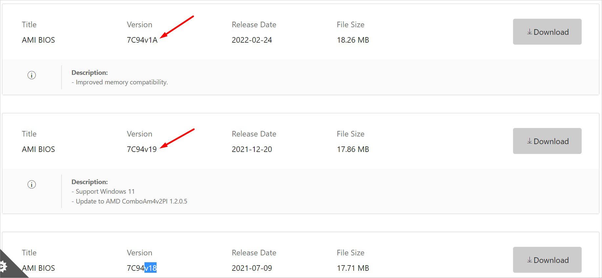The height and width of the screenshot is (278, 602).
Task: Open the settings gear in the corner
Action: click(x=3, y=266)
